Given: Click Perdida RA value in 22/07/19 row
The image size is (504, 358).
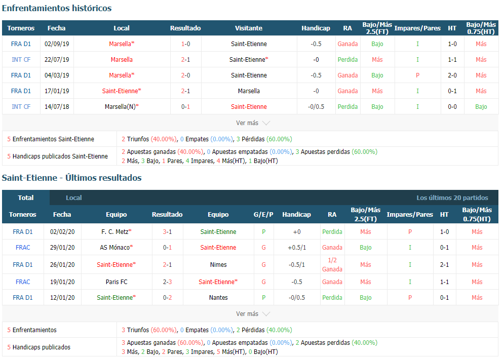Looking at the screenshot, I should click(347, 60).
